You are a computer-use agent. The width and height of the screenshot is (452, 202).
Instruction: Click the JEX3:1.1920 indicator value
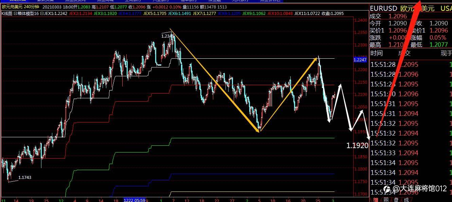[105, 14]
